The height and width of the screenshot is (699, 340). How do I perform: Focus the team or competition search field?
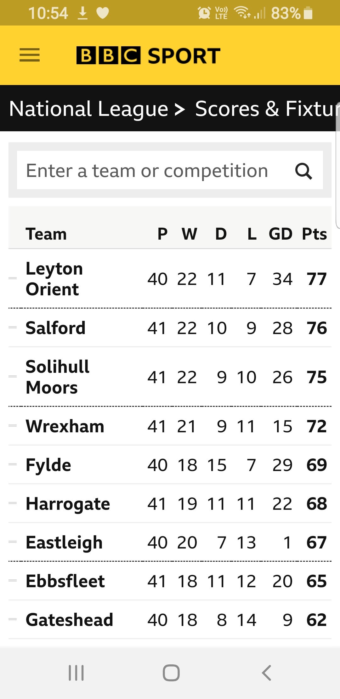coord(170,170)
